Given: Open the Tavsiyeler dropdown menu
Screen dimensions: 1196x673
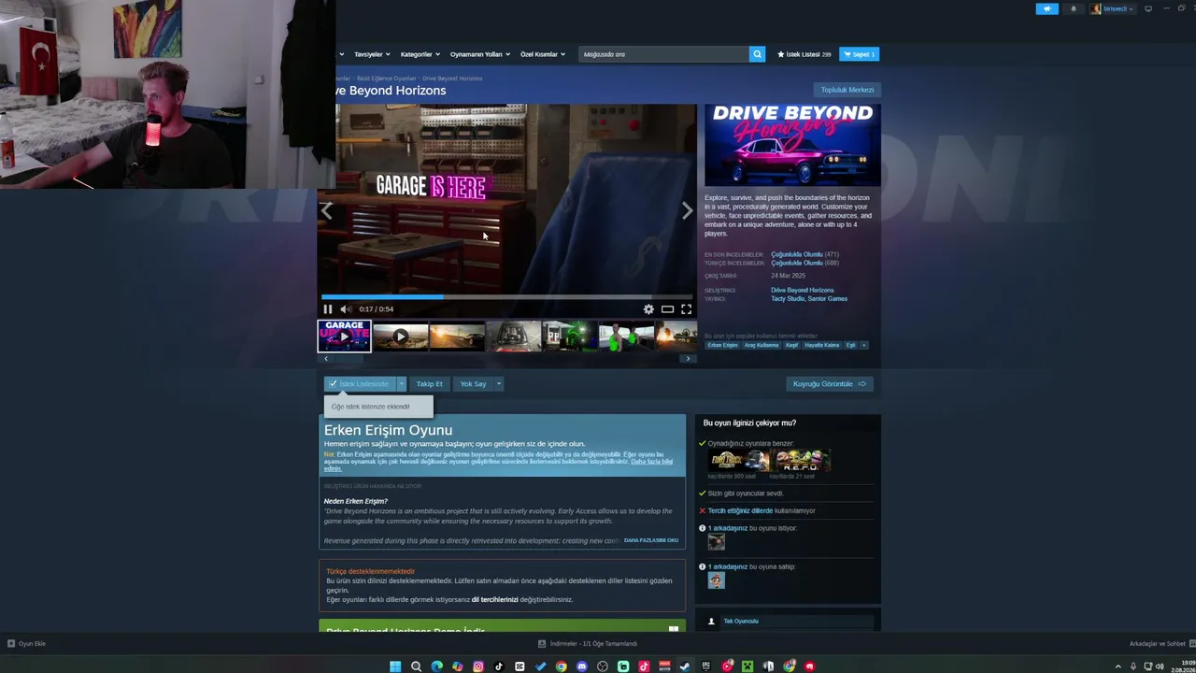Looking at the screenshot, I should [x=373, y=54].
